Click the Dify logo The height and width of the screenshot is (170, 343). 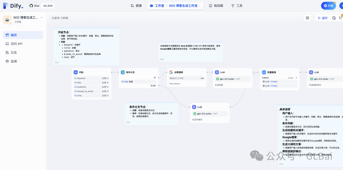click(x=13, y=6)
